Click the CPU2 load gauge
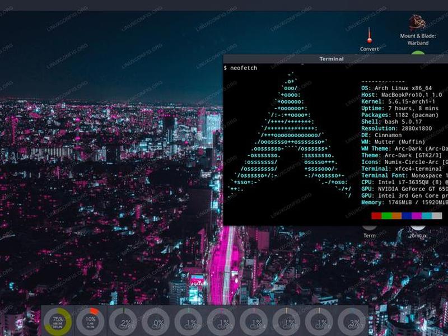This screenshot has height=336, width=448. [x=188, y=321]
